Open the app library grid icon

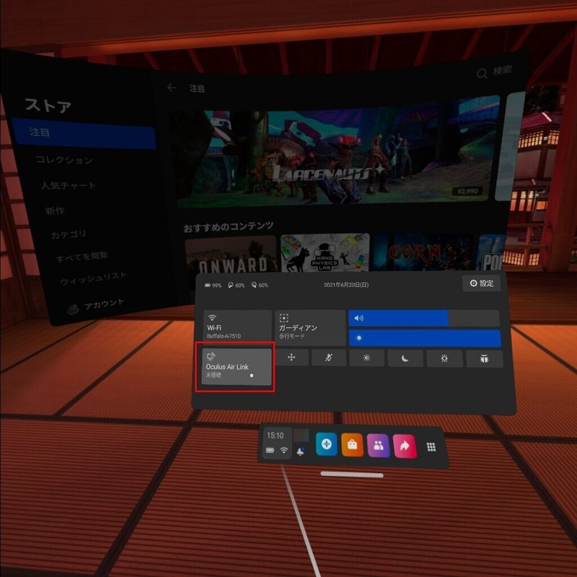point(431,447)
